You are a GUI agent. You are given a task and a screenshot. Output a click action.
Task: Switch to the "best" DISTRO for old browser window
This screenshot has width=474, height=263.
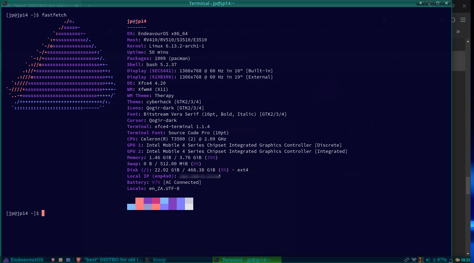pyautogui.click(x=109, y=260)
